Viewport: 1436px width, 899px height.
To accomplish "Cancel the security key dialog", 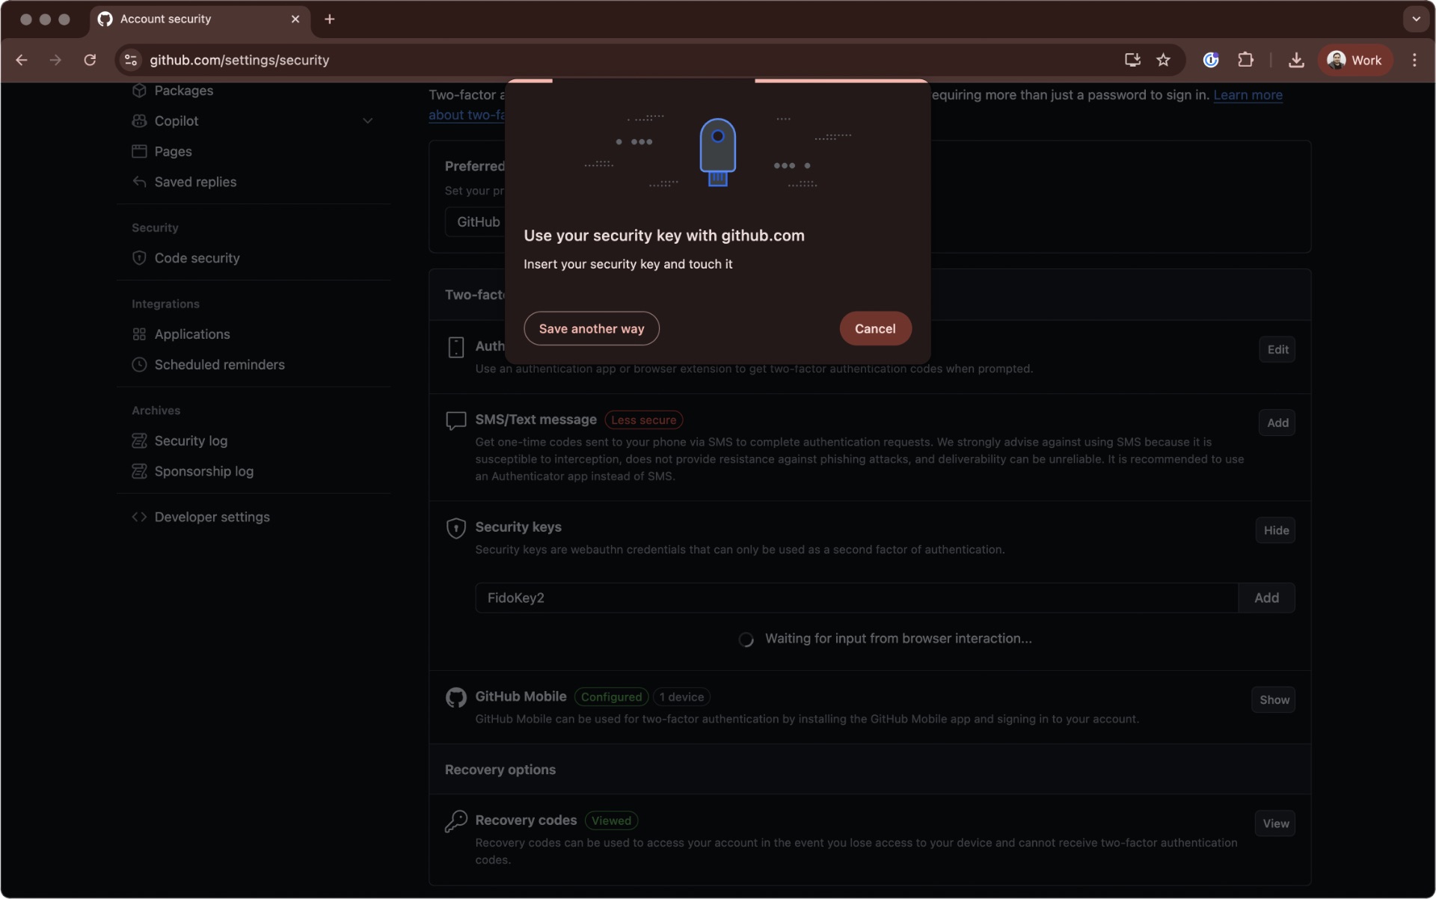I will click(875, 328).
